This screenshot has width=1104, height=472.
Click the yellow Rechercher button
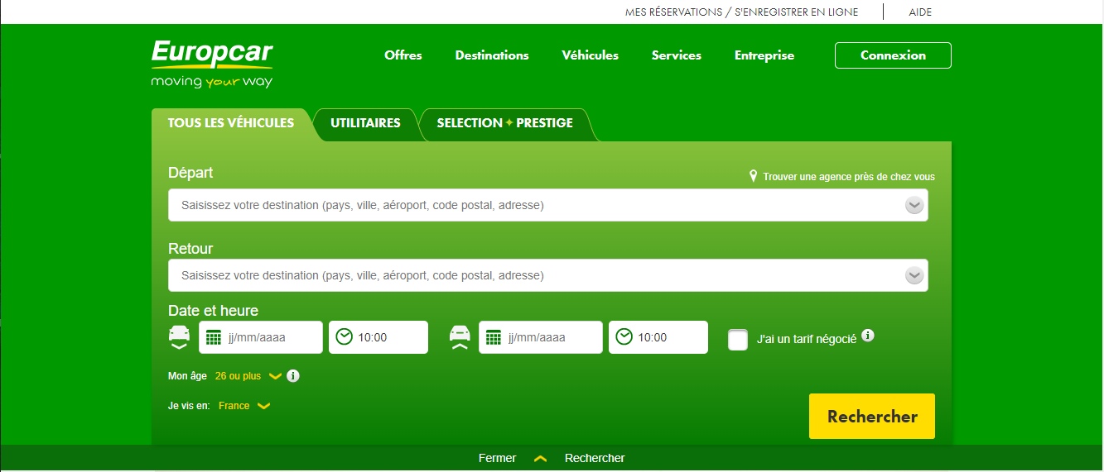(x=872, y=417)
